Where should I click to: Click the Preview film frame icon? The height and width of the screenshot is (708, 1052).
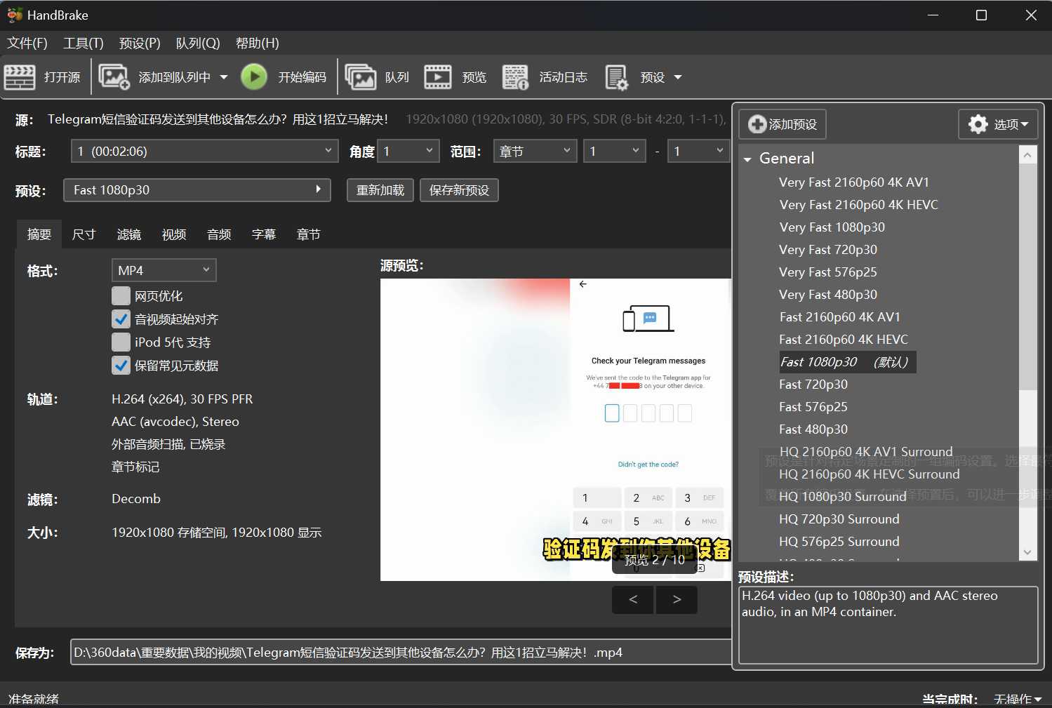point(438,77)
